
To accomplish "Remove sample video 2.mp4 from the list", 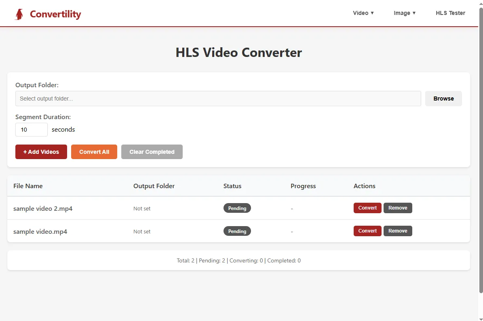I will pos(398,208).
